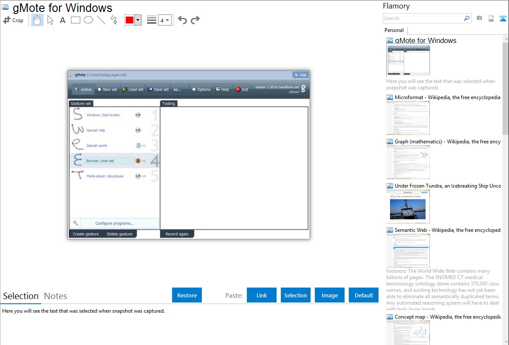Viewport: 509px width, 345px height.
Task: Select the Crop tool
Action: (x=13, y=20)
